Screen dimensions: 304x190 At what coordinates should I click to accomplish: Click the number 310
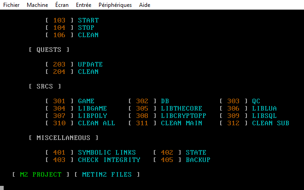click(59, 123)
